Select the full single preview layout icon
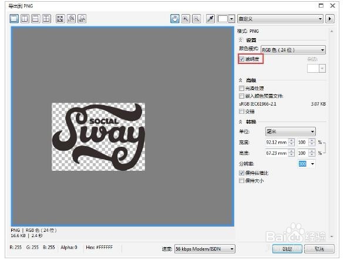 [14, 19]
